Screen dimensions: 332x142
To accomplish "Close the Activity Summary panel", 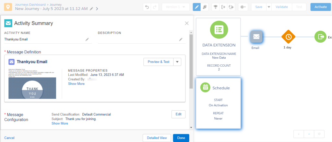I will click(x=186, y=23).
